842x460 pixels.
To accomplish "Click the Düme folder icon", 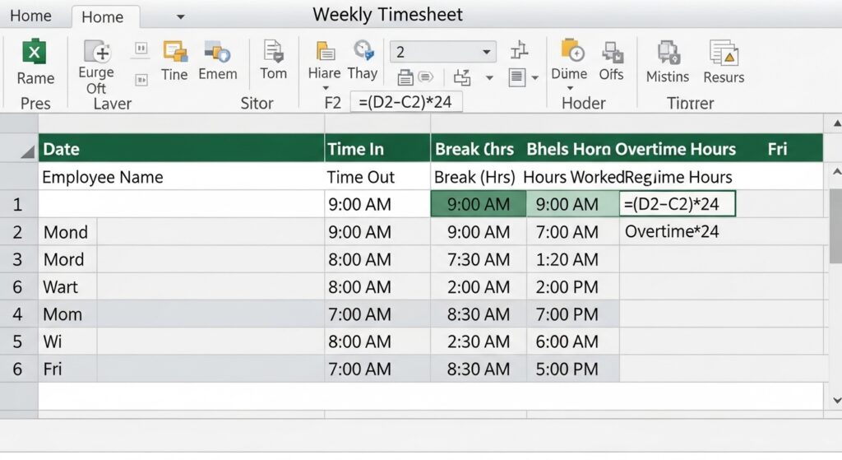I will 572,52.
